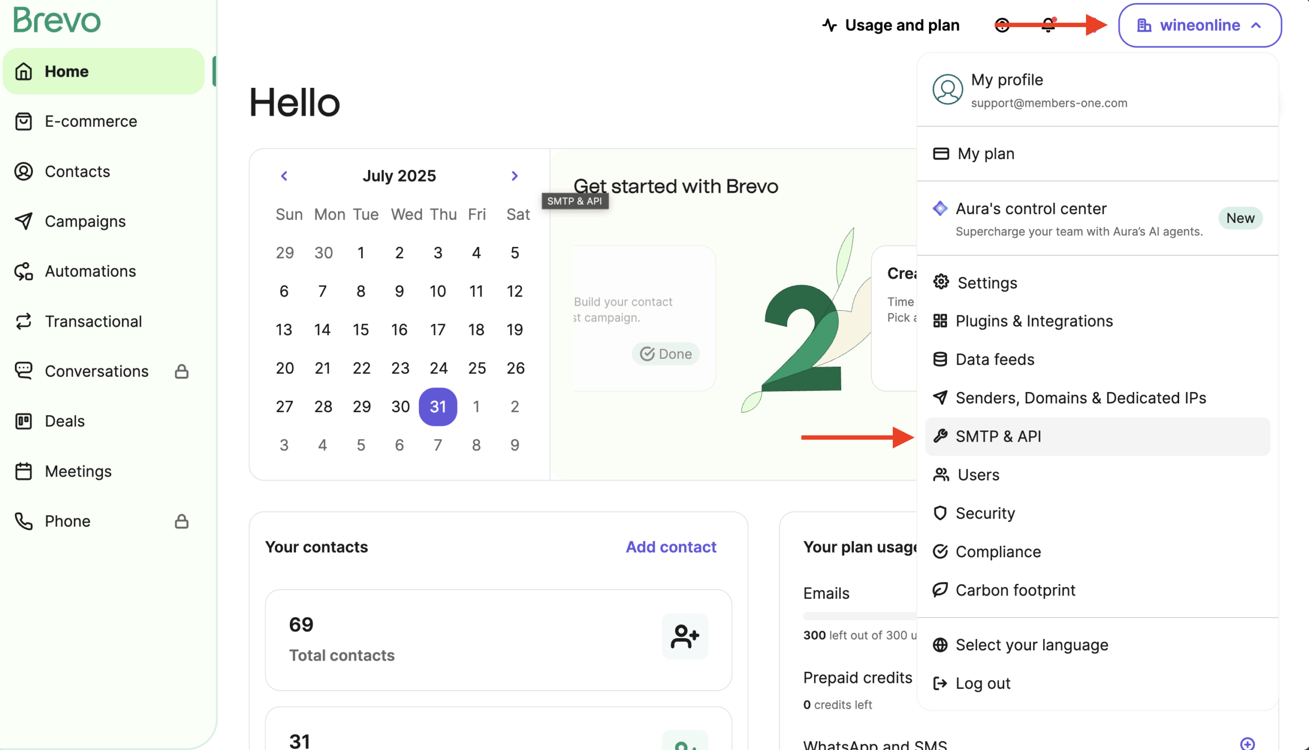Click the add-person icon on Total contacts
1309x750 pixels.
[x=685, y=636]
